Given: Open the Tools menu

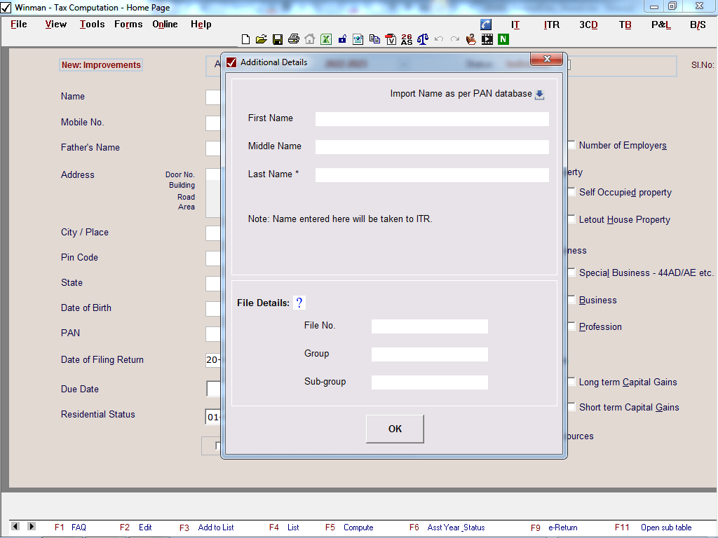Looking at the screenshot, I should (92, 24).
